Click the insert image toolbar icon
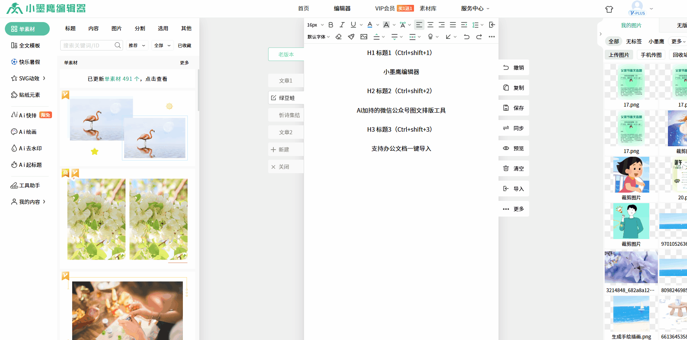The height and width of the screenshot is (340, 687). click(364, 37)
